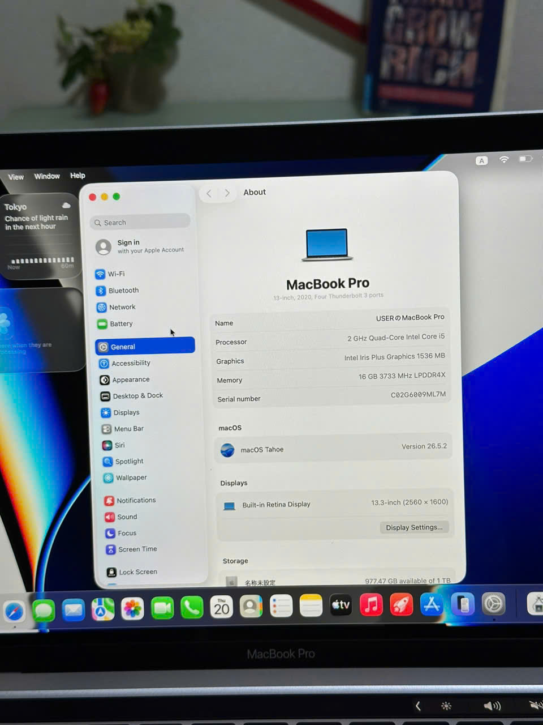
Task: Open Battery settings pane
Action: pyautogui.click(x=115, y=323)
